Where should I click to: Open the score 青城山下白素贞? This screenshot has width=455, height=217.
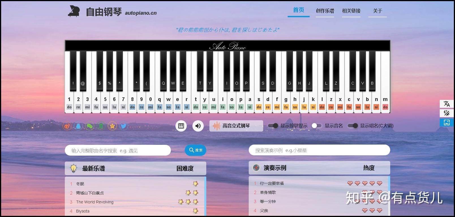click(90, 193)
